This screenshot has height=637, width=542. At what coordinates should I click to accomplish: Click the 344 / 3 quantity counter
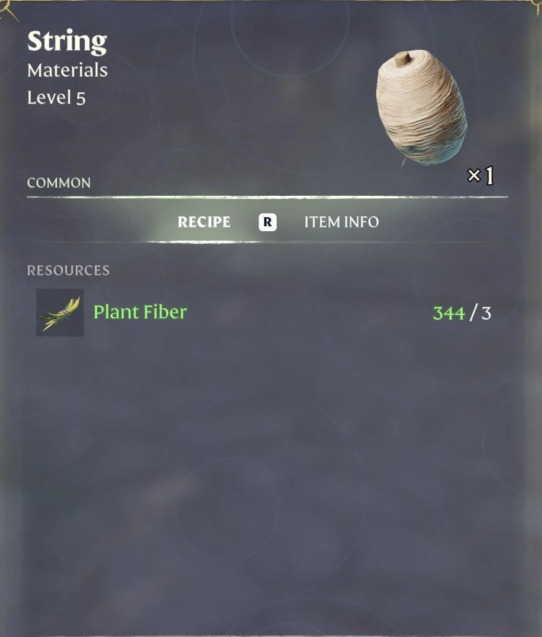(462, 314)
